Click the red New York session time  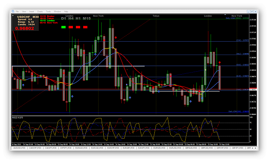(49, 23)
